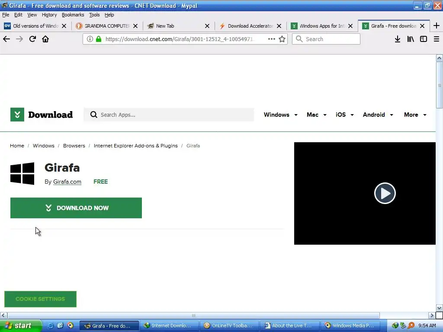443x332 pixels.
Task: Open the browser hamburger menu
Action: [437, 39]
